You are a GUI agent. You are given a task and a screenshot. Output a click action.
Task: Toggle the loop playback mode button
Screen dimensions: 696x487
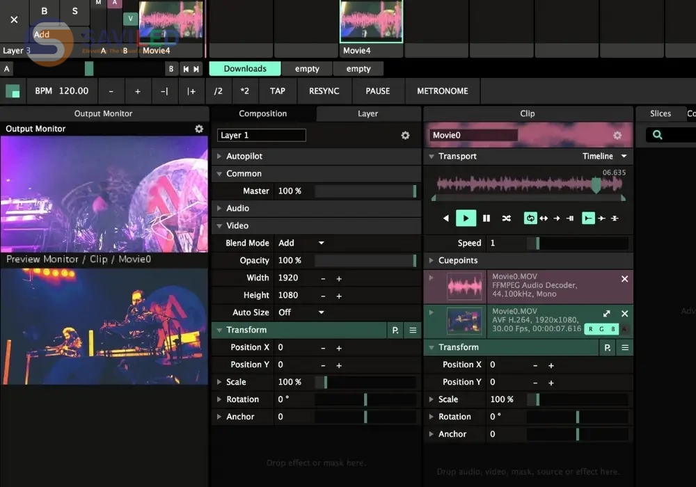click(x=530, y=218)
